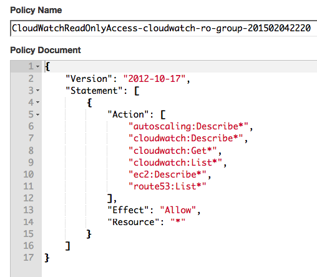Collapse the object fold arrow on line 4

(37, 103)
